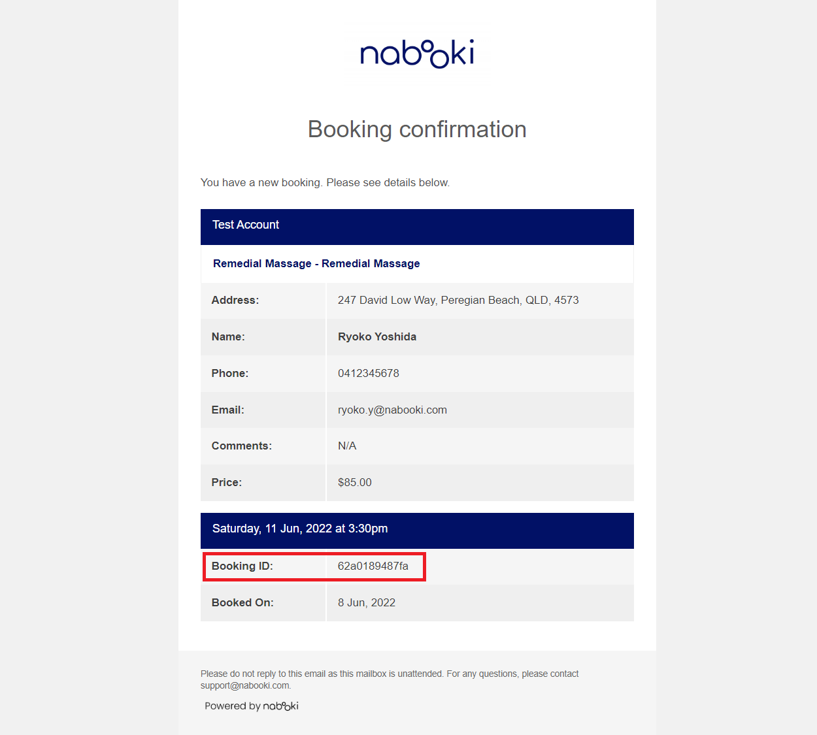This screenshot has width=817, height=735.
Task: Click the nabooki logo at top
Action: coord(417,54)
